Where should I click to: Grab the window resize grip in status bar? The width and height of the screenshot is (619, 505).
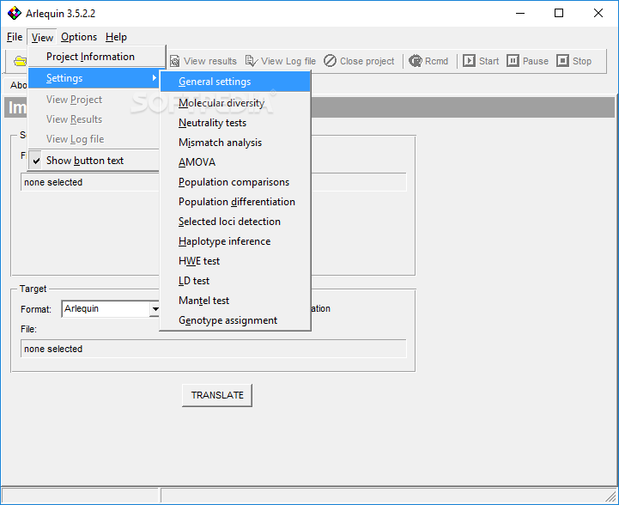(611, 496)
